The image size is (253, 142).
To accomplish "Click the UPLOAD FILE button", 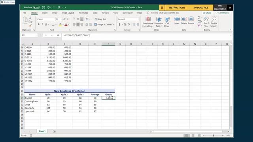I will [201, 7].
